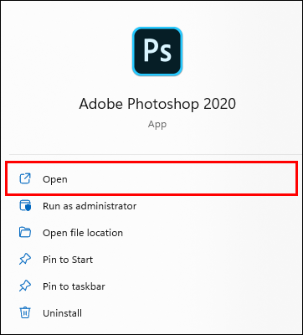Choose Uninstall from the list

tap(62, 313)
